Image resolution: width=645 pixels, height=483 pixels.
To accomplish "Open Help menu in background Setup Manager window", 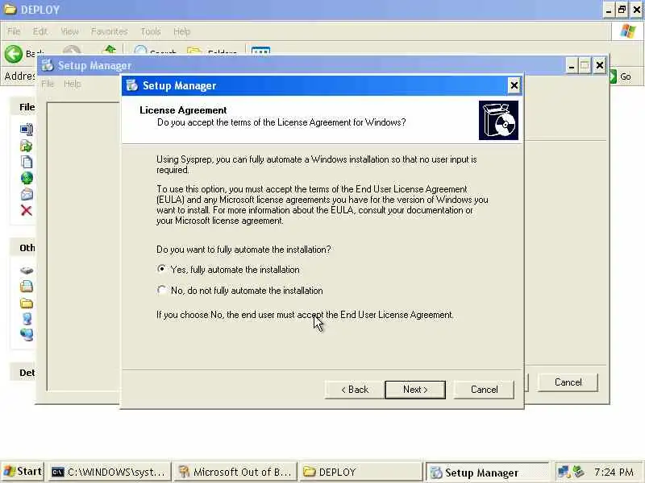I will [73, 84].
